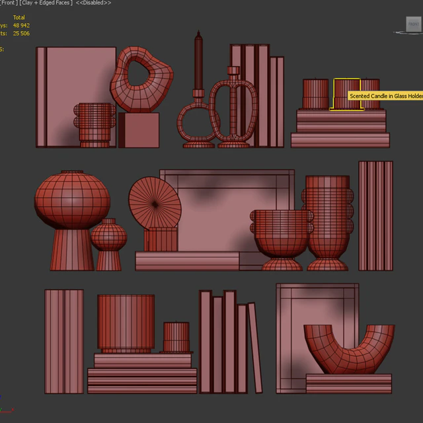Select the small ribbed vase before large book
The image size is (423, 423).
[x=95, y=125]
